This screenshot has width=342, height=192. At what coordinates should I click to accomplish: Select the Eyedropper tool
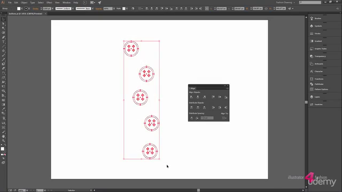pos(3,109)
